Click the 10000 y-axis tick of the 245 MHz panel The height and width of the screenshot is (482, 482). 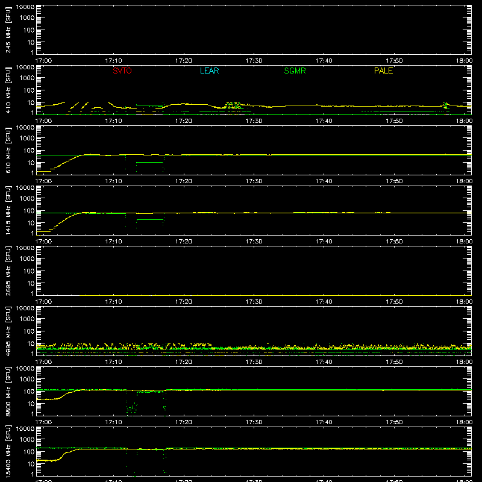coord(25,7)
